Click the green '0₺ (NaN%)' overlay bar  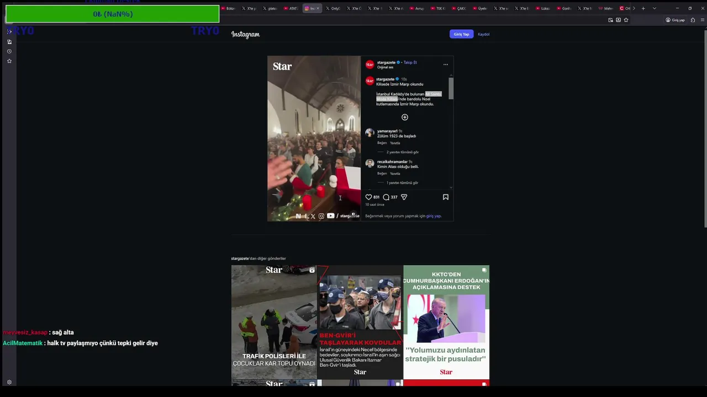113,14
